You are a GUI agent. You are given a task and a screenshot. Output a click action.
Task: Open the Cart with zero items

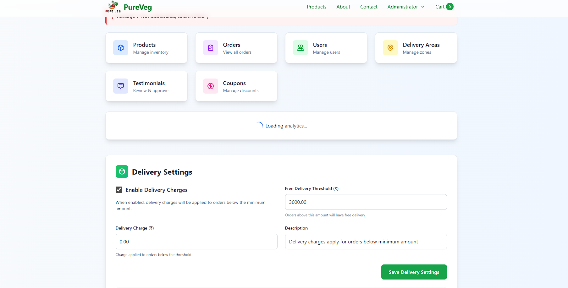coord(444,7)
